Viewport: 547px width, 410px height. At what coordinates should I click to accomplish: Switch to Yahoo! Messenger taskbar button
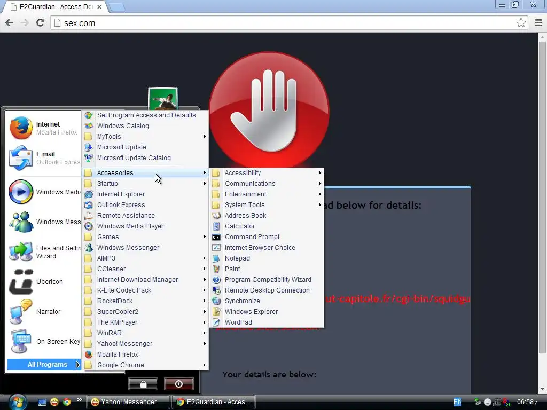tap(128, 402)
